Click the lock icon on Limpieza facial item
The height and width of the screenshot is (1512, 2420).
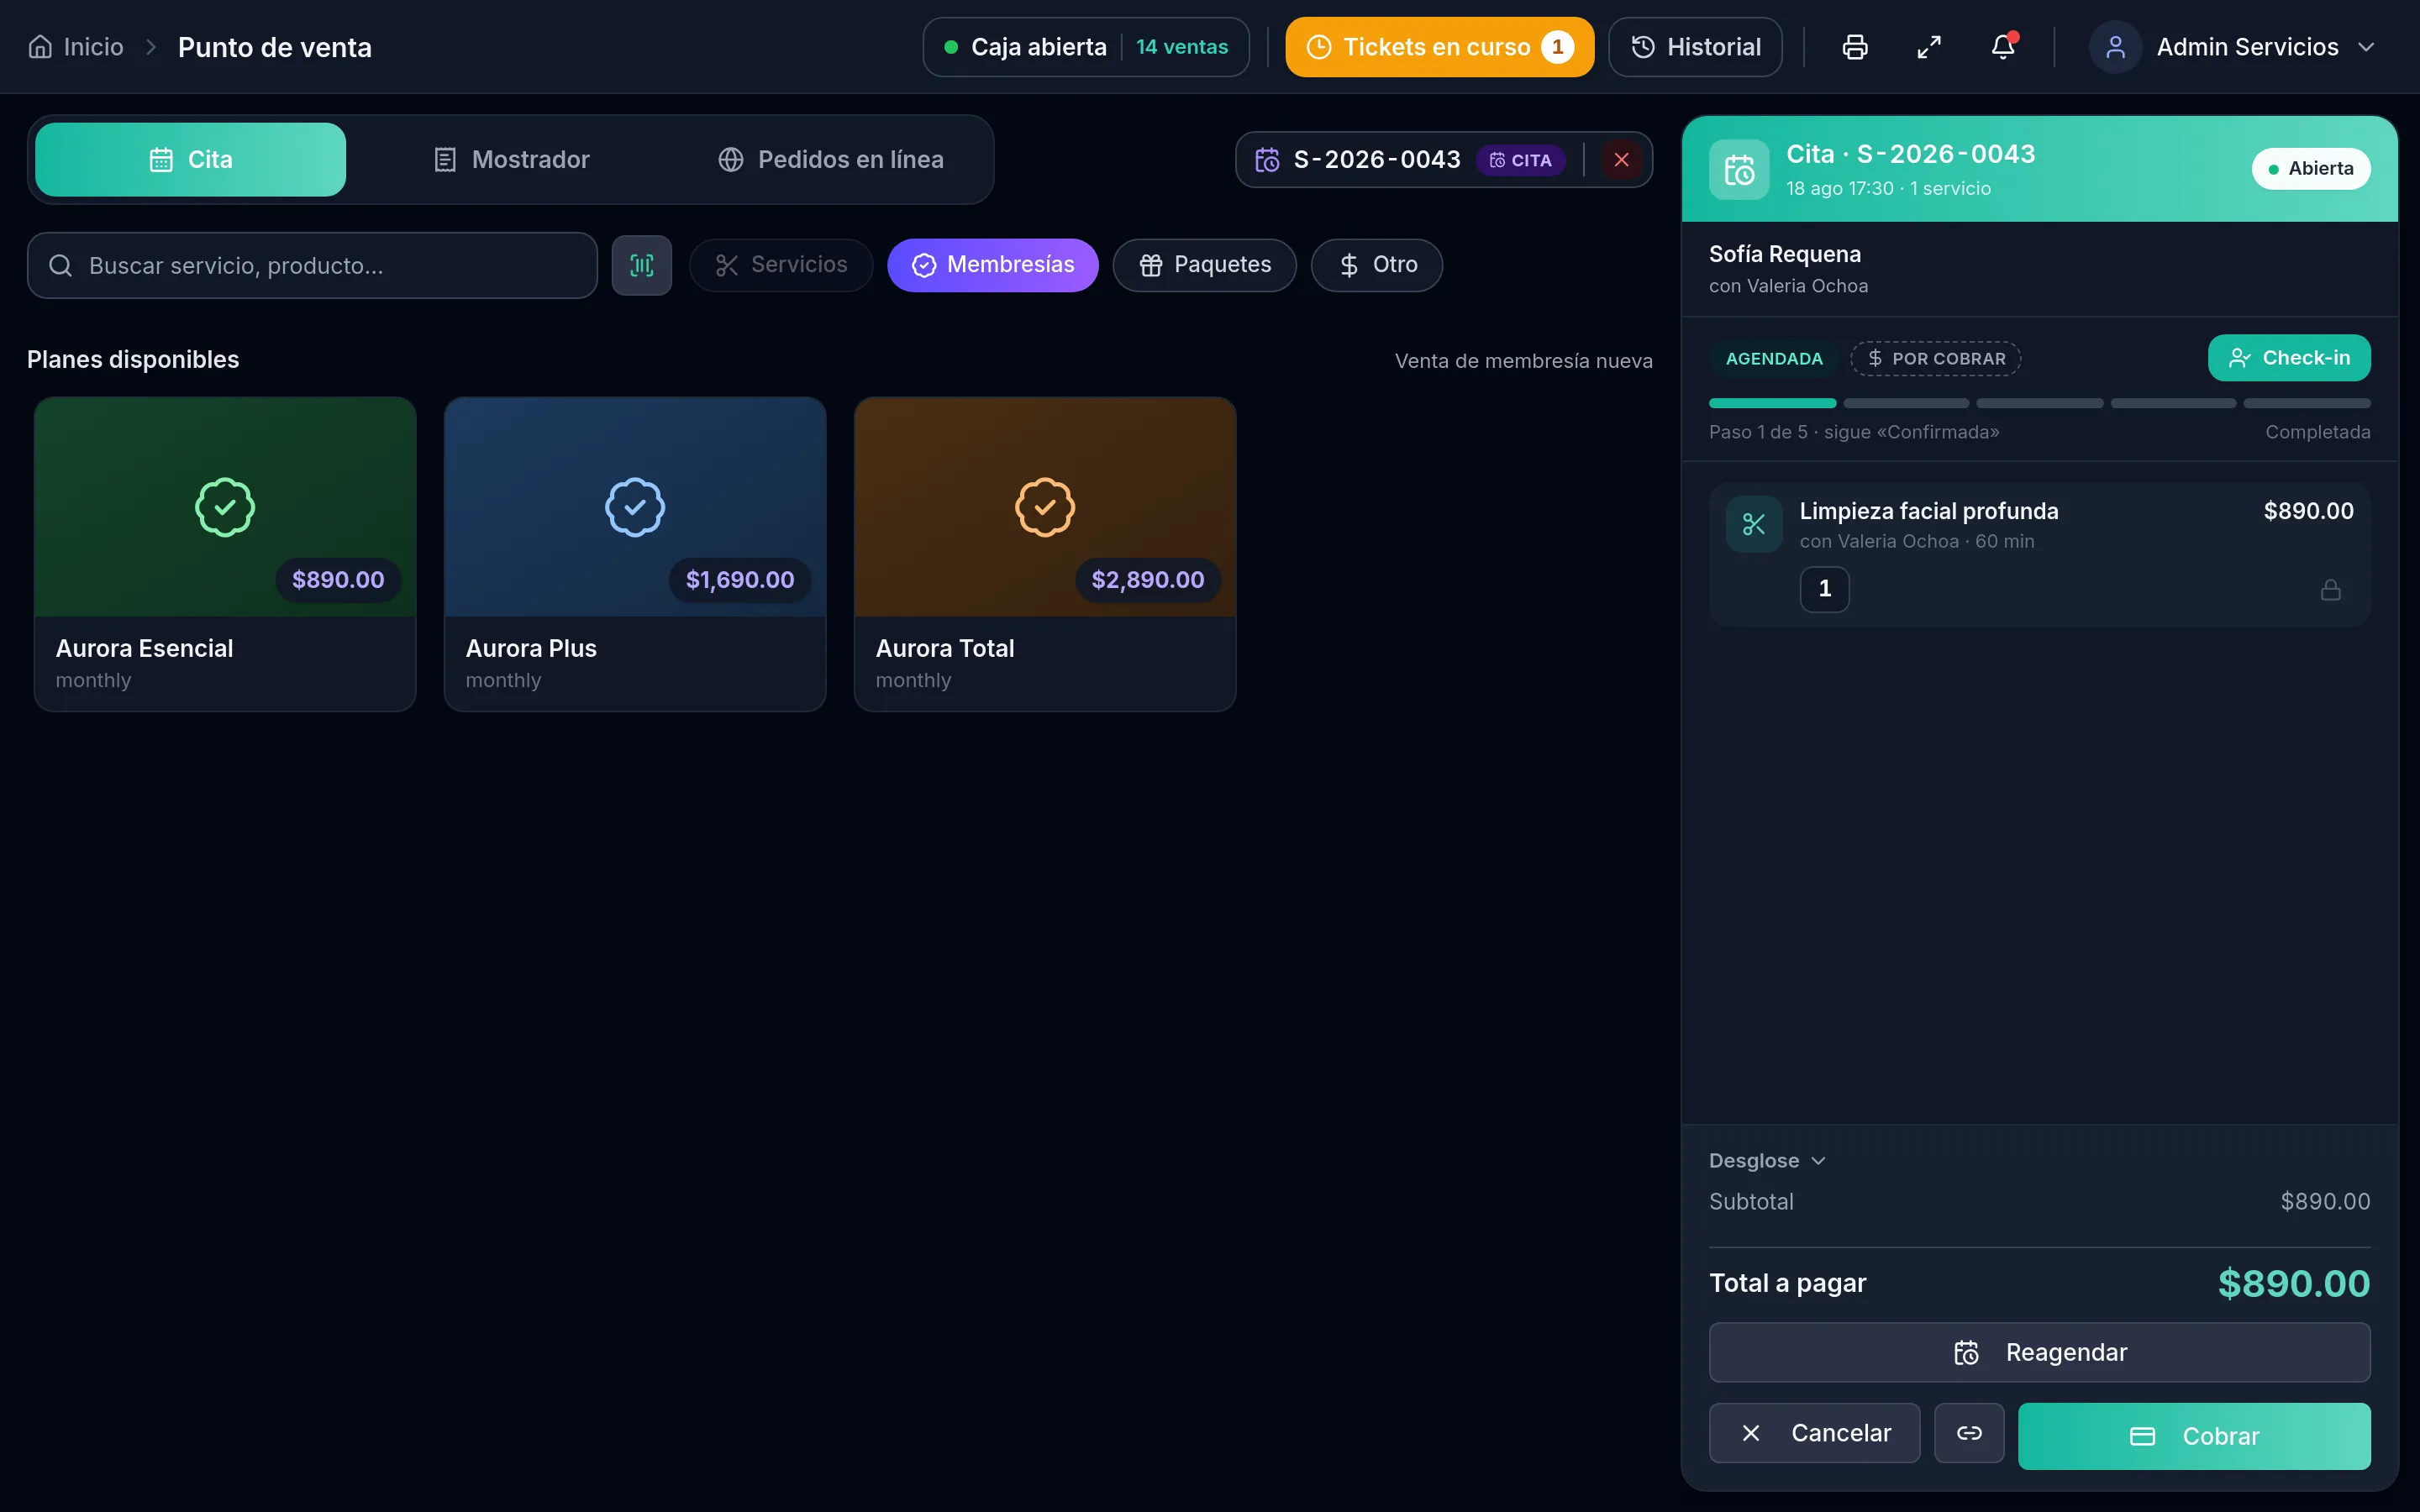2330,590
